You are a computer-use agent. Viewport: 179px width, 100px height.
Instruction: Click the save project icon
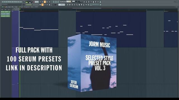pyautogui.click(x=93, y=2)
